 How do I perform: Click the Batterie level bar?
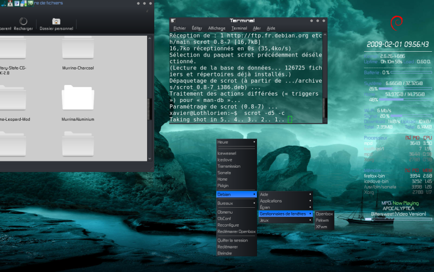coord(411,72)
